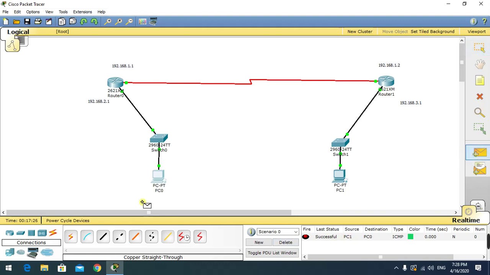Click Toggle PDU List Window
Viewport: 490px width, 275px height.
click(272, 253)
